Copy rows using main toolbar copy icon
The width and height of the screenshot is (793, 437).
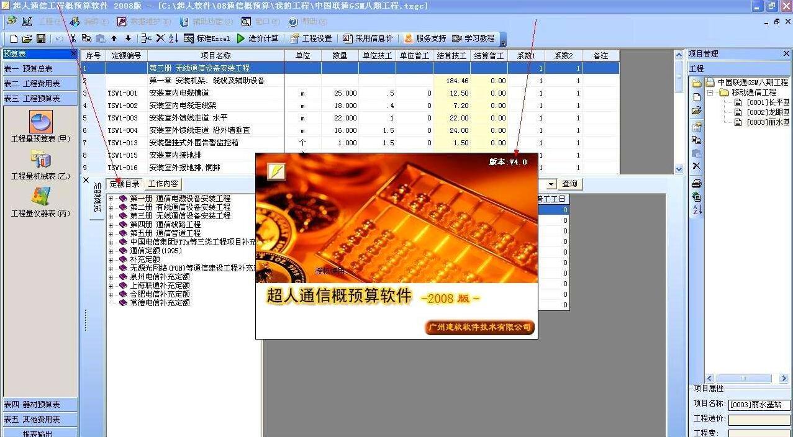(86, 38)
